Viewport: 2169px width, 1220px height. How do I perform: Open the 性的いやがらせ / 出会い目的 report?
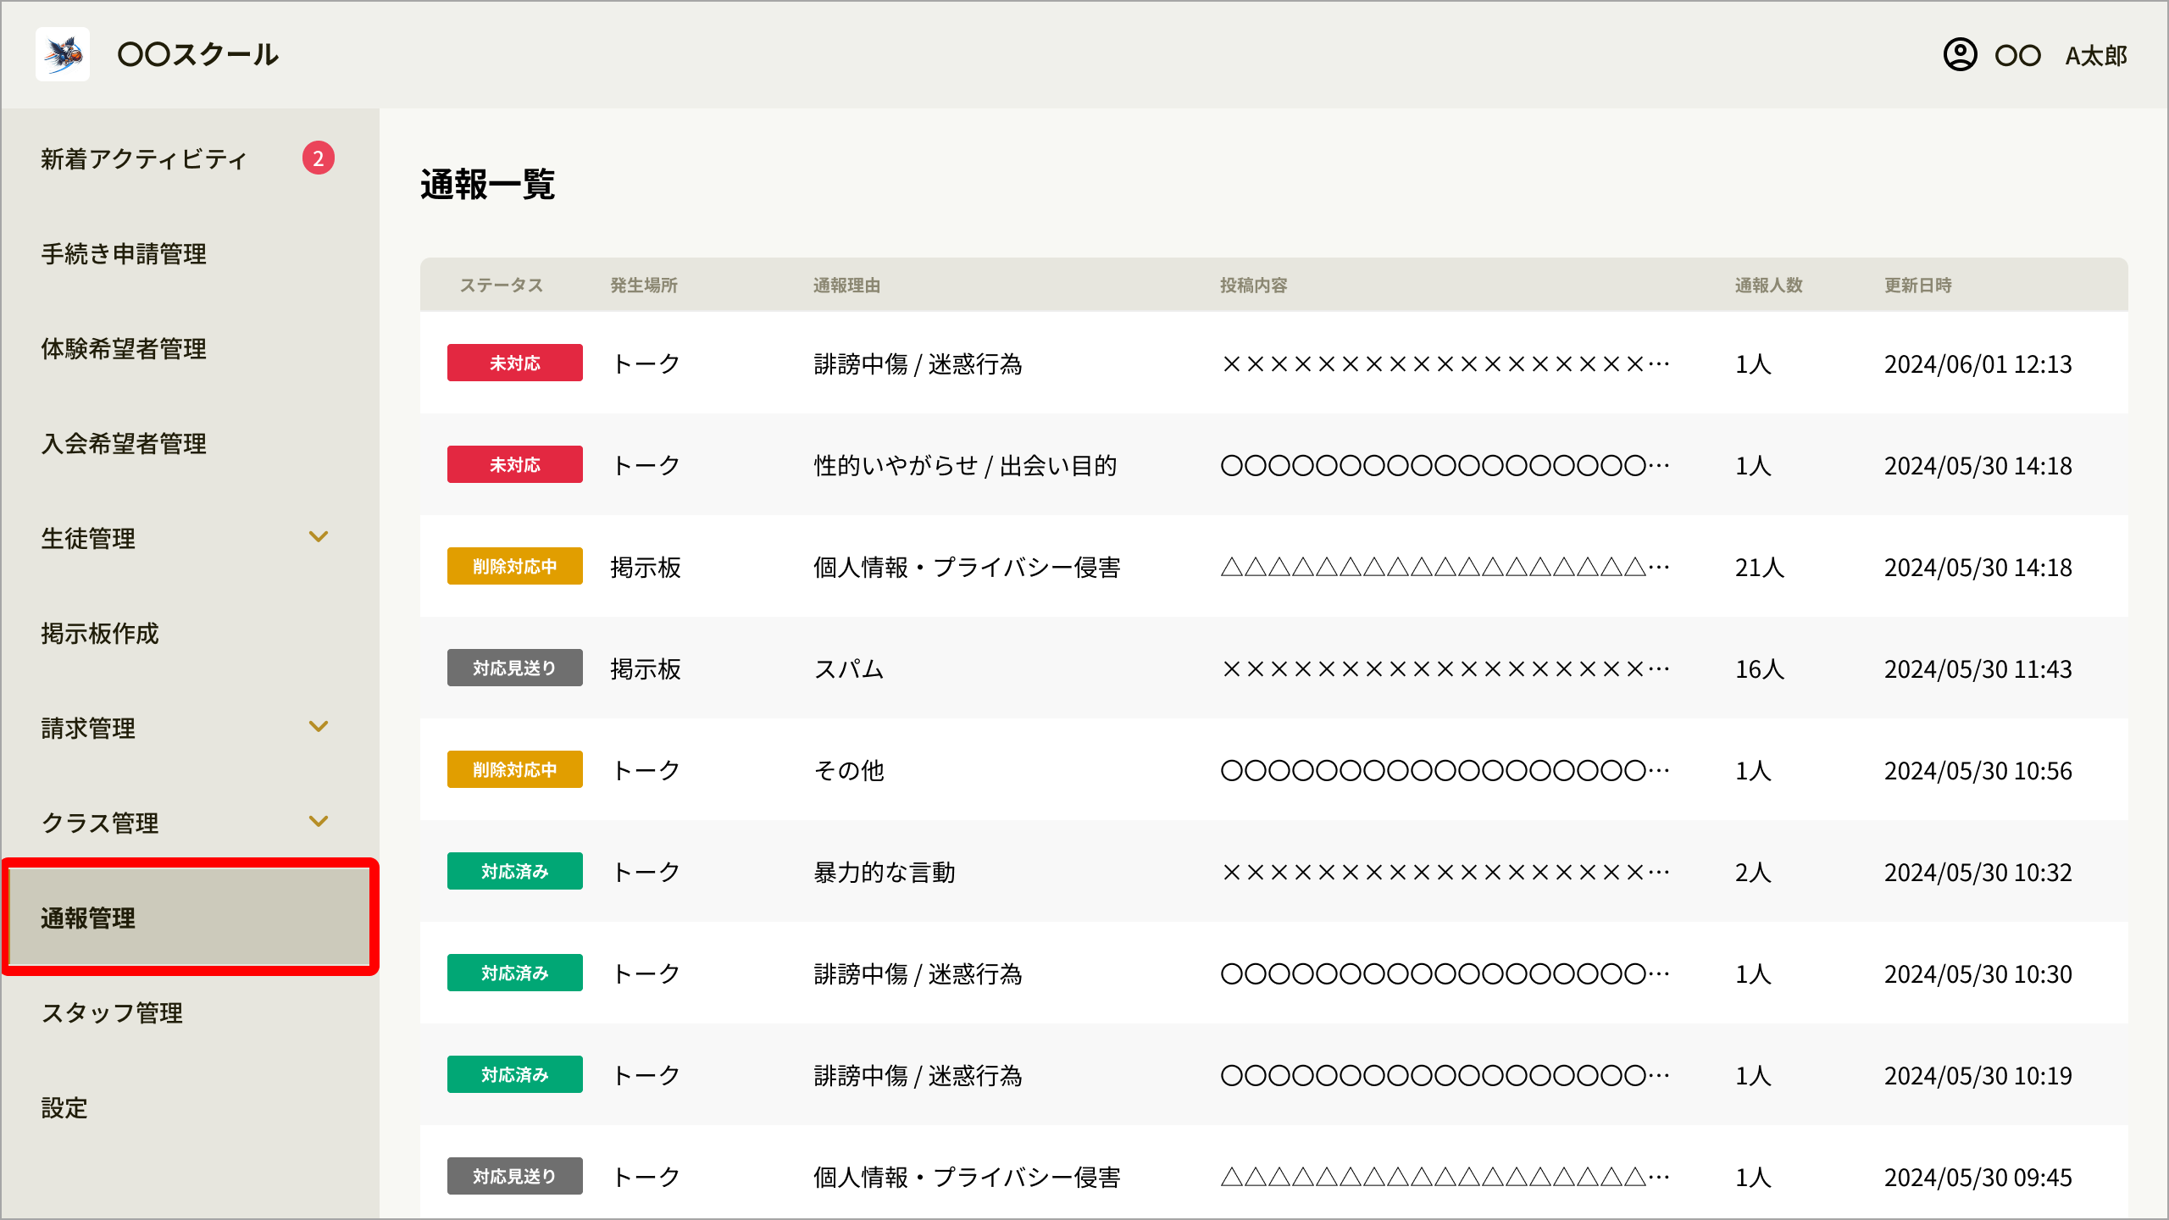(x=965, y=466)
